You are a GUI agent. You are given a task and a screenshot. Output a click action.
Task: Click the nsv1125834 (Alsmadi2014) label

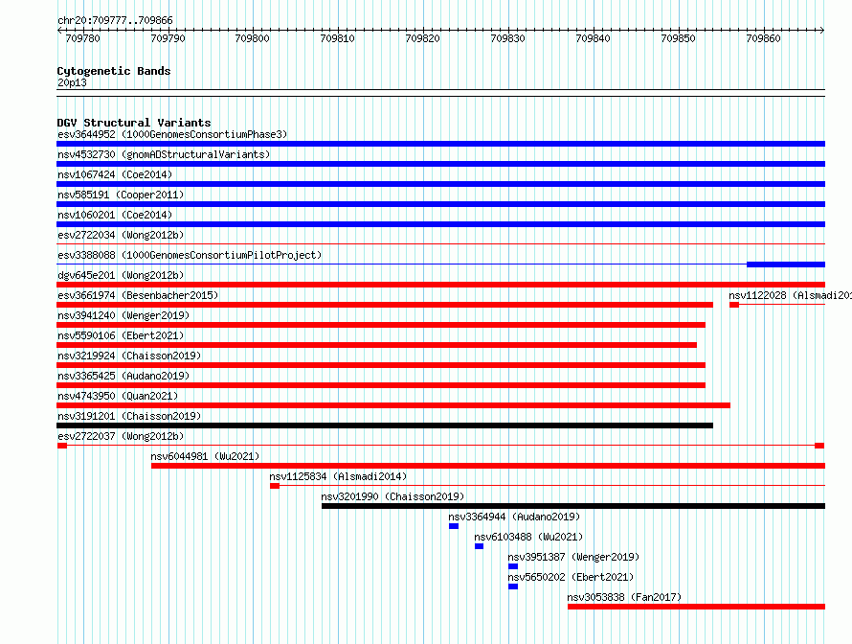pos(338,476)
